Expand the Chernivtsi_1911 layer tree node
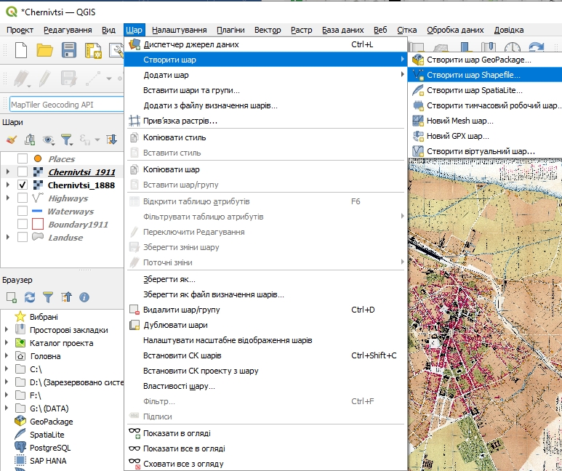The height and width of the screenshot is (471, 562). point(7,172)
